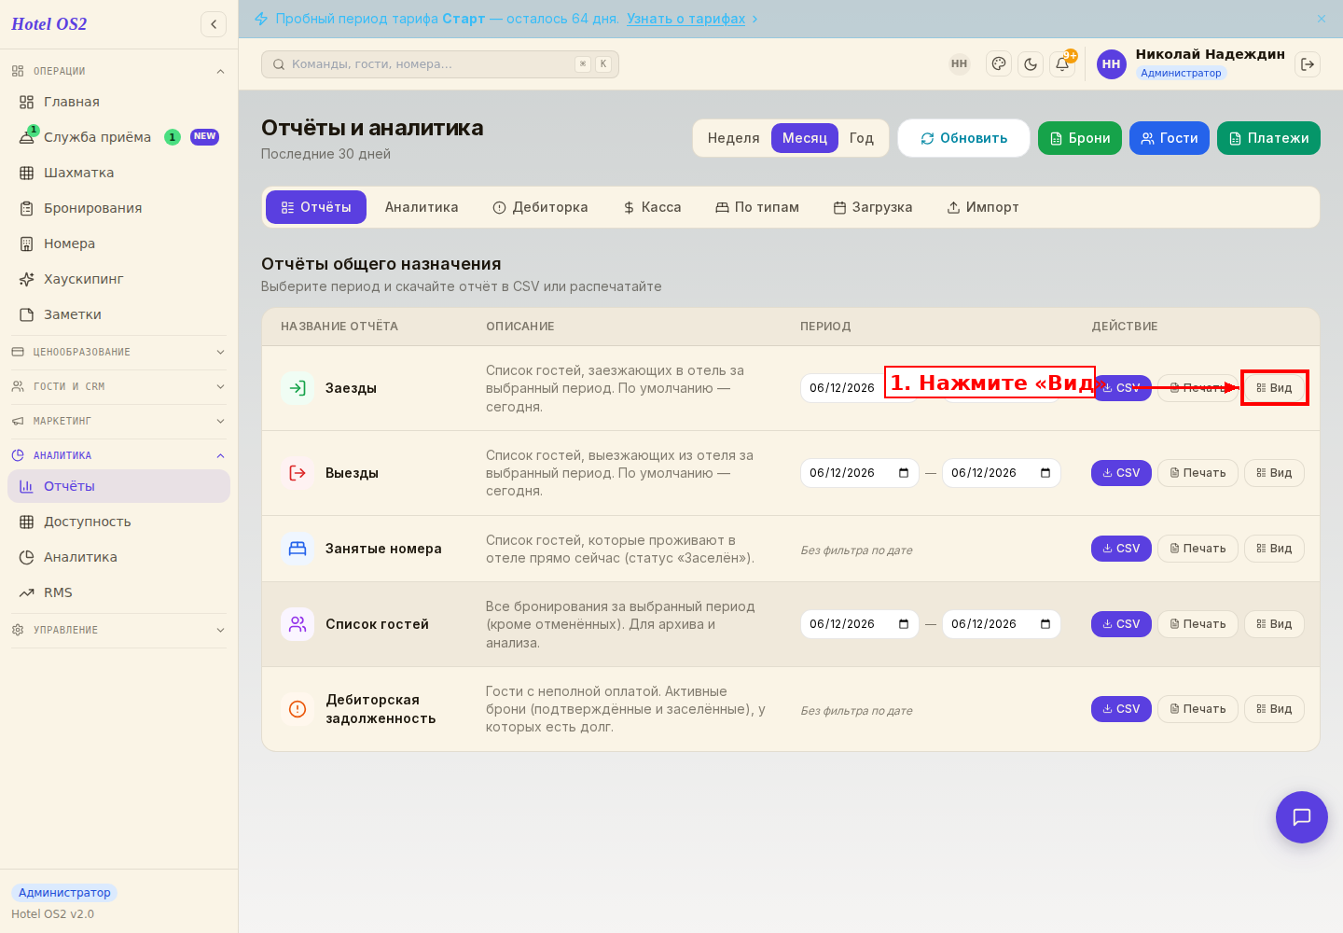Expand the Ценообразование section
Viewport: 1343px width, 933px height.
click(x=118, y=352)
